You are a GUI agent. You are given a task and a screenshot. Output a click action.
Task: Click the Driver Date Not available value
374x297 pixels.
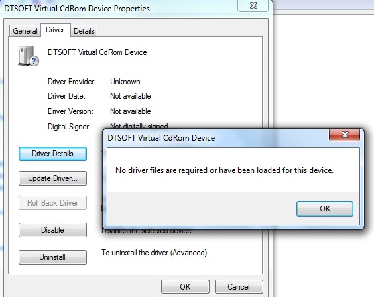tap(131, 96)
